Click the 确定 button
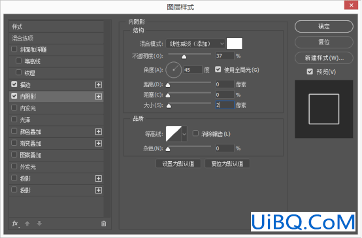 click(324, 27)
